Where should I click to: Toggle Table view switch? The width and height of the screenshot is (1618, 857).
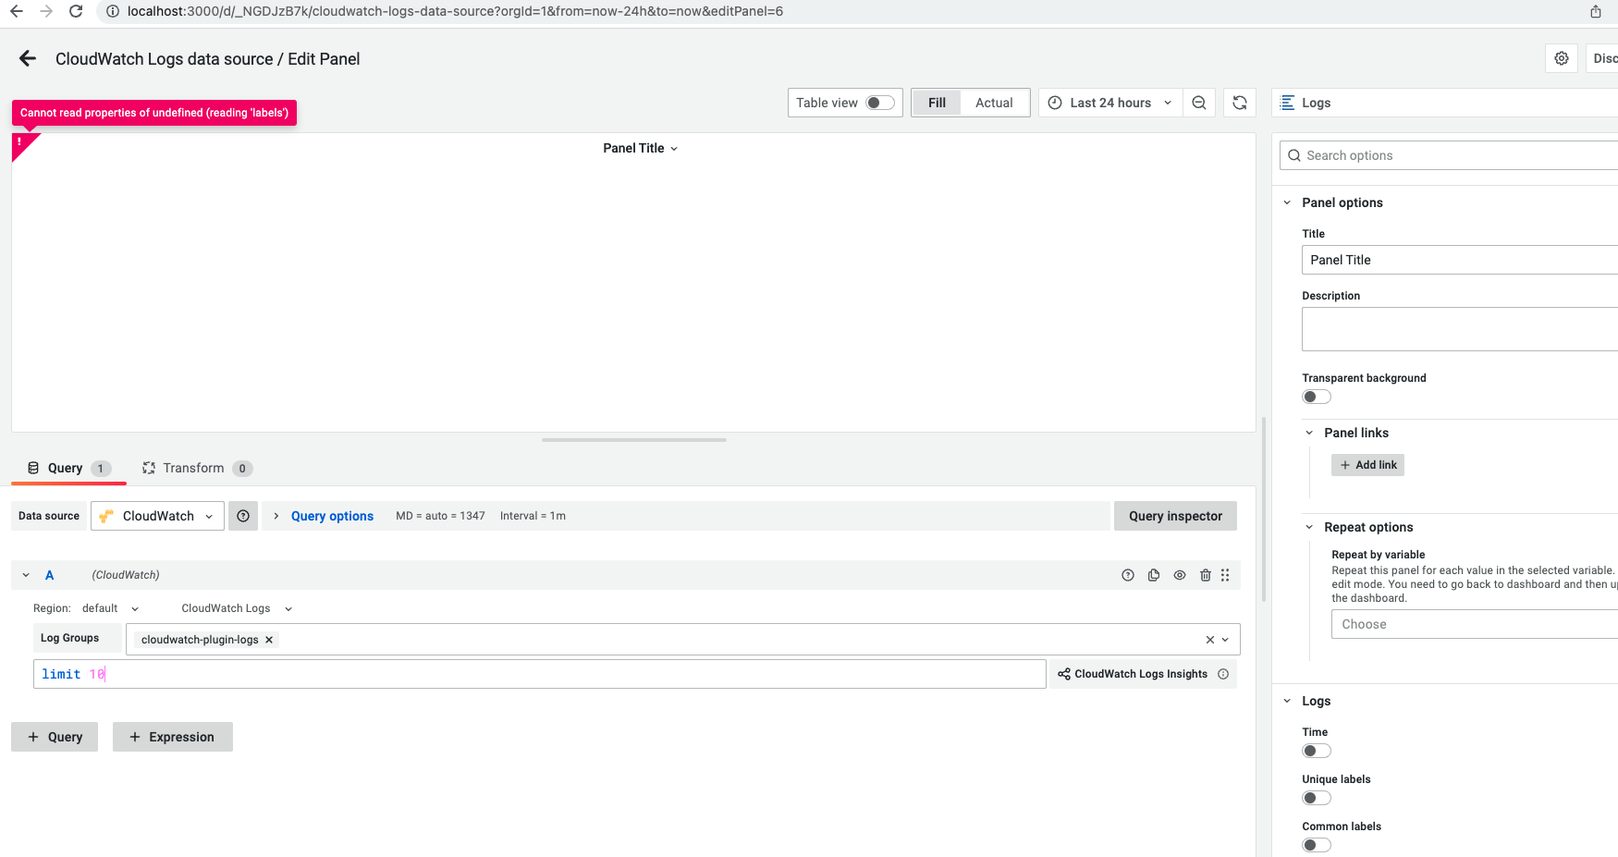tap(879, 103)
